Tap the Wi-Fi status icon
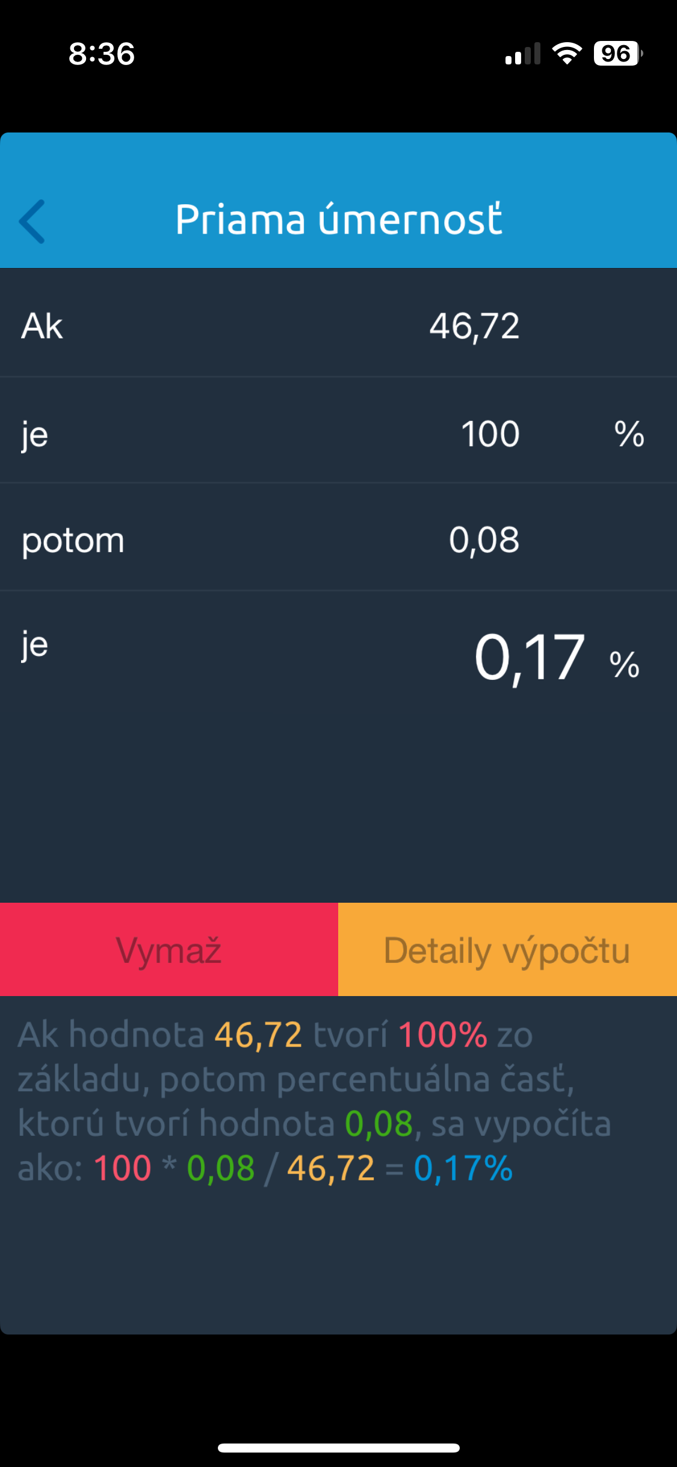 pyautogui.click(x=566, y=54)
